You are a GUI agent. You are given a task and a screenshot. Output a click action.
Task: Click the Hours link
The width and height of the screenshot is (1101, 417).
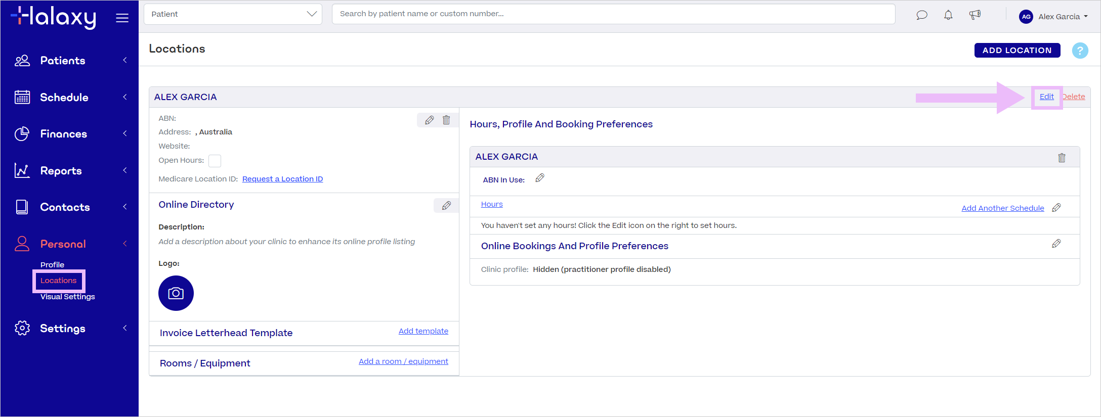(492, 204)
